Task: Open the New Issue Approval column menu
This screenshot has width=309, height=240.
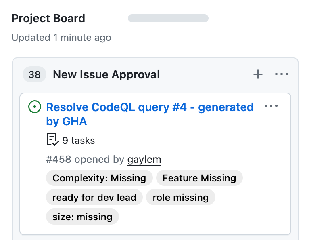Action: tap(281, 74)
